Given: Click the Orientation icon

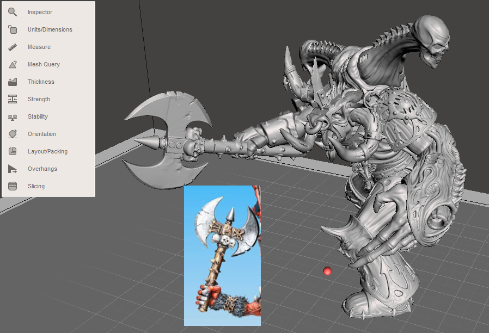Looking at the screenshot, I should (x=13, y=134).
